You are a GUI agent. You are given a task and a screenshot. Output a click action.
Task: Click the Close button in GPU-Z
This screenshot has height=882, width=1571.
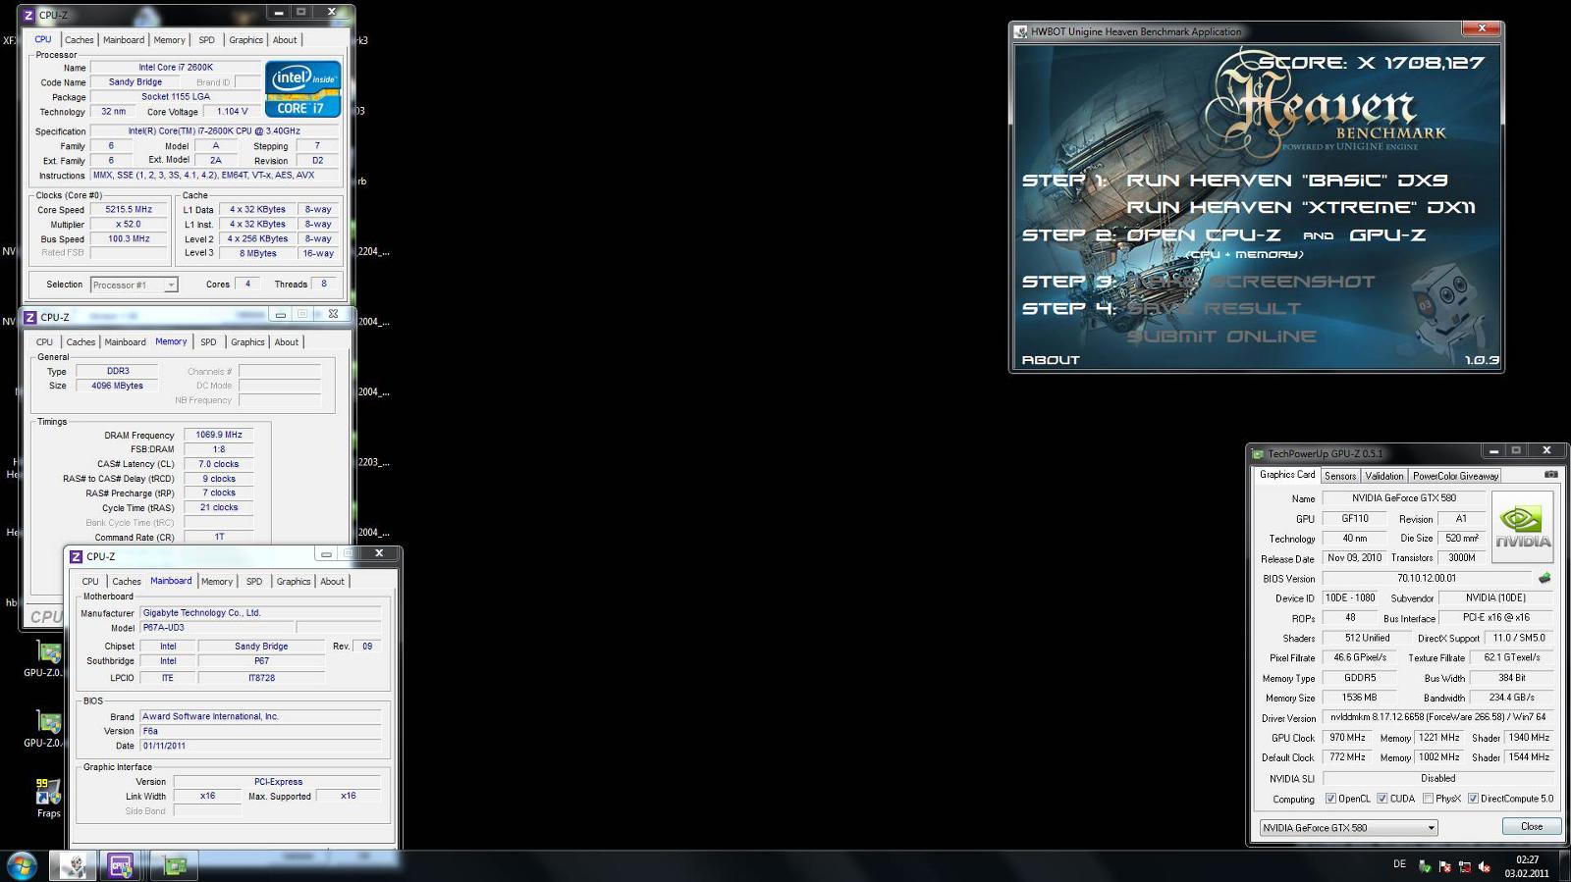click(x=1532, y=827)
